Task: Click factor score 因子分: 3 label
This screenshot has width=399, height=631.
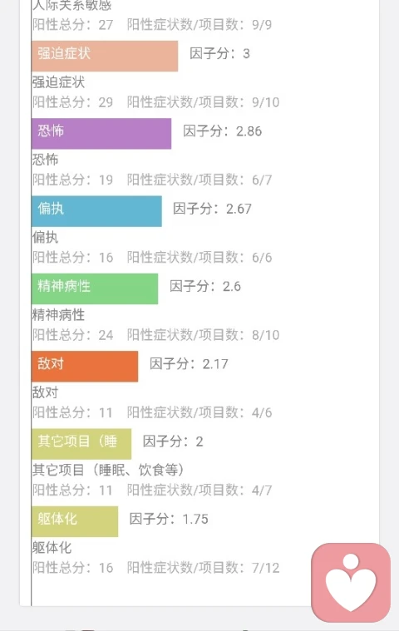Action: click(219, 53)
